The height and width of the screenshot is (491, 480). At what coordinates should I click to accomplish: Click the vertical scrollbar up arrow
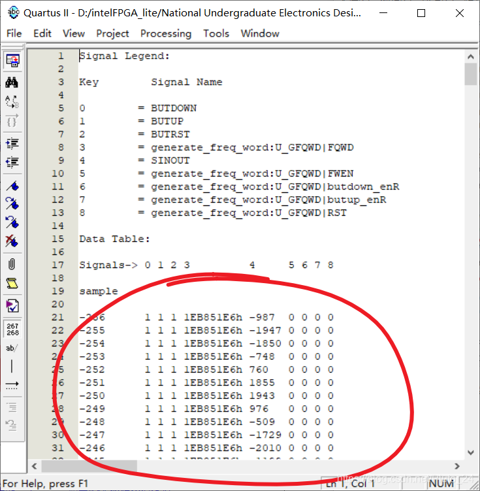(x=471, y=56)
